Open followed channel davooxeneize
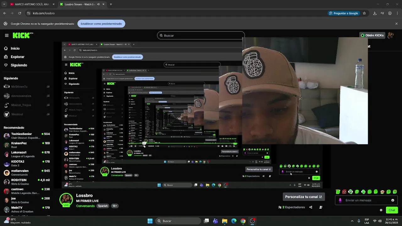Screen dimensions: 402x226 pos(27,96)
